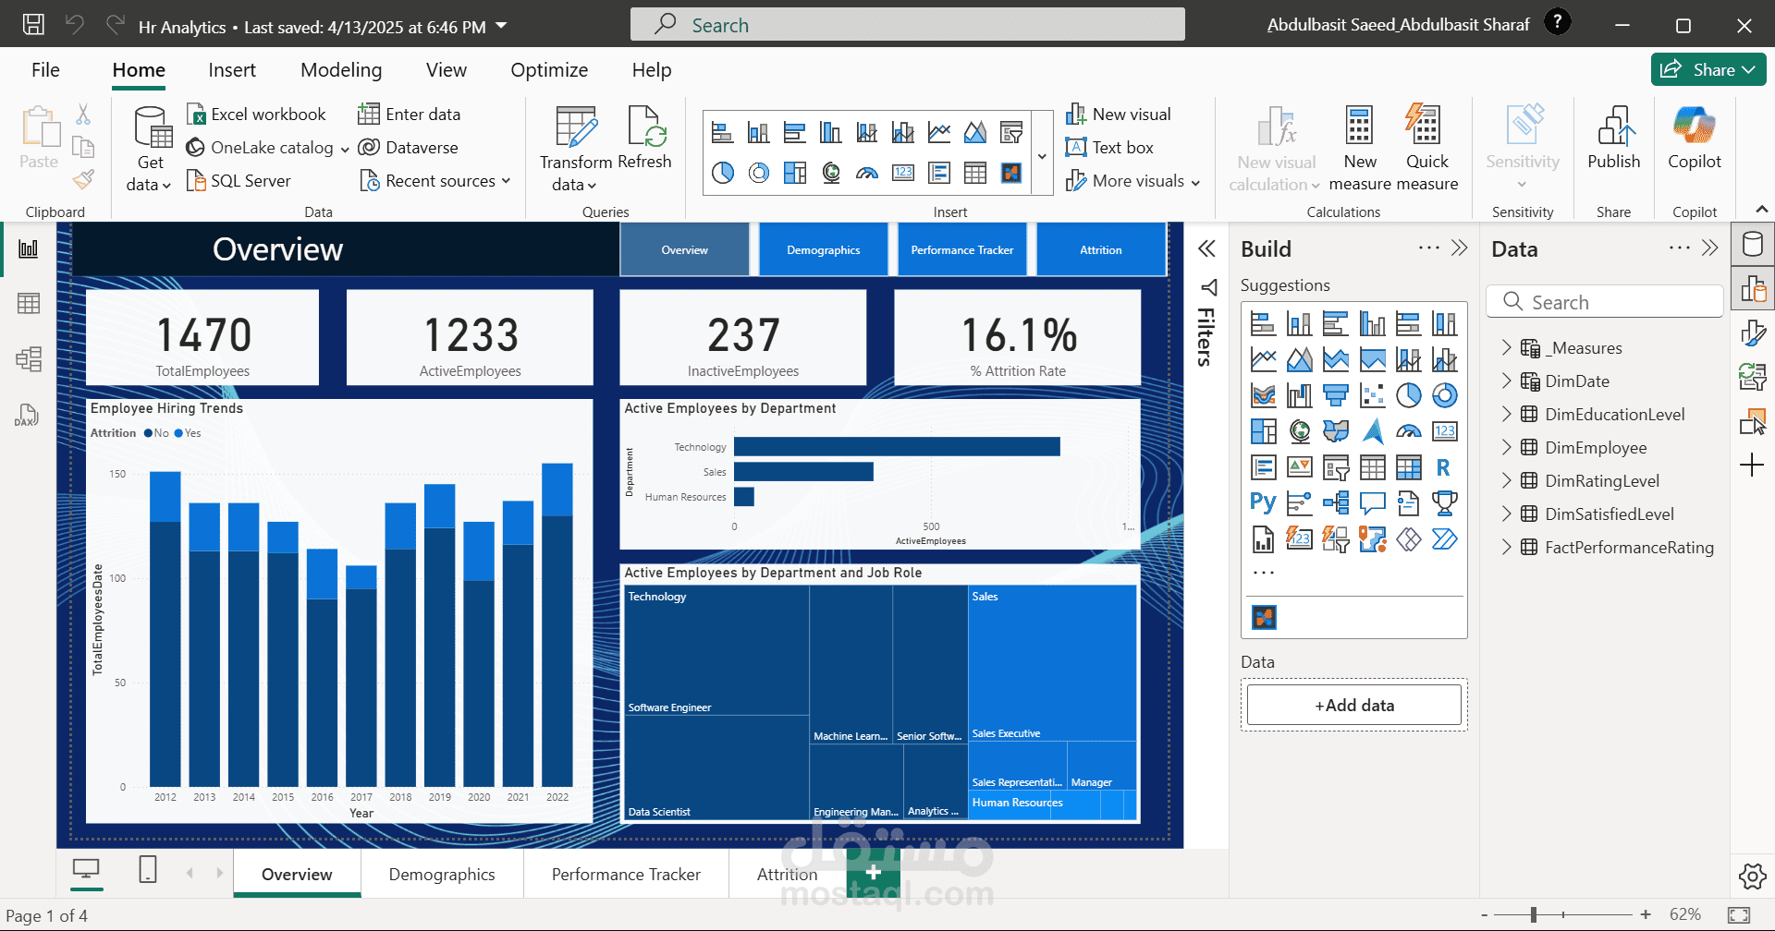Switch to Performance Tracker page tab
The height and width of the screenshot is (931, 1775).
(x=626, y=874)
